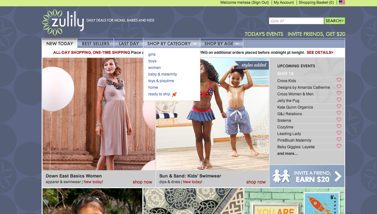The width and height of the screenshot is (377, 214).
Task: Click Sun & Sand: Kids' Swimwear title
Action: (x=190, y=176)
